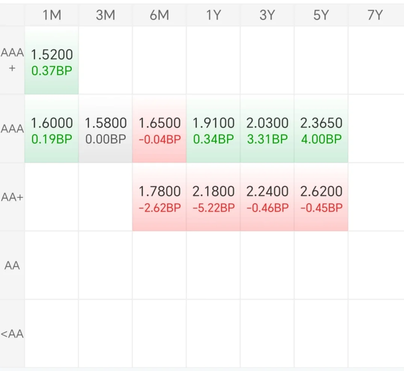Screen dimensions: 404x371
Task: Open the AAA 6M cell showing 1.6500
Action: [x=159, y=129]
